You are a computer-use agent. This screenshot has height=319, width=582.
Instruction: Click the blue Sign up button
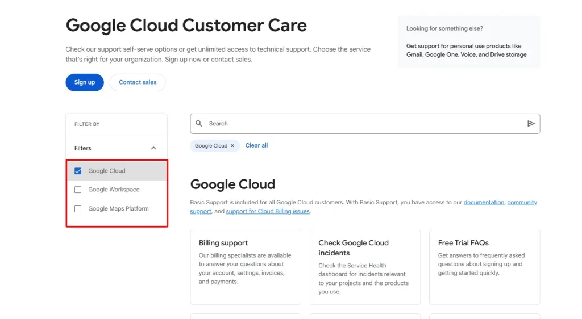(85, 82)
